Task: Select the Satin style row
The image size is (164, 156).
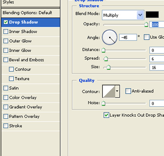Action: coord(31,88)
